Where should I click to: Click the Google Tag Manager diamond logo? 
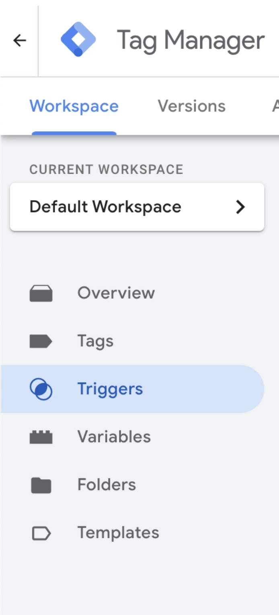(78, 40)
